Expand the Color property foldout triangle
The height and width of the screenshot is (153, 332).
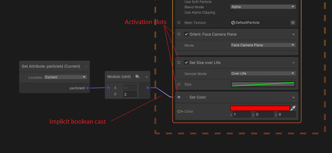[x=183, y=111]
